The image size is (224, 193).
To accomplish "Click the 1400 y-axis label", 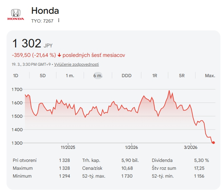I will click(17, 130).
